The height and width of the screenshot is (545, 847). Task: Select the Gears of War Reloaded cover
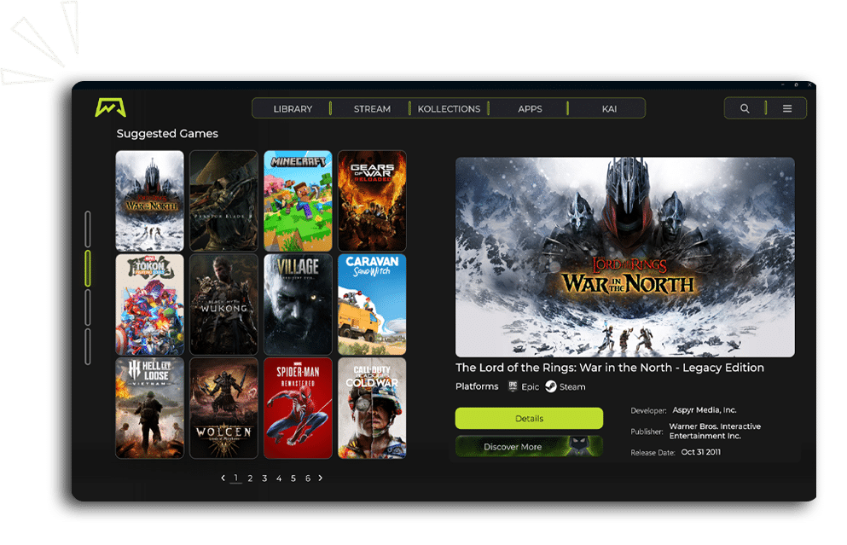pos(372,201)
